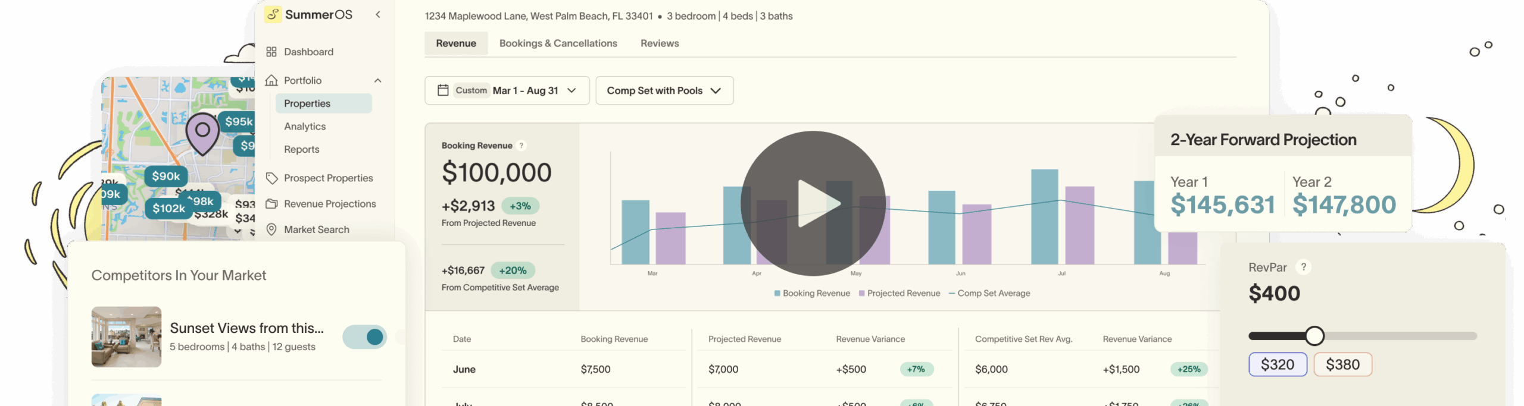1524x406 pixels.
Task: Open the Comp Set with Pools dropdown
Action: click(x=664, y=90)
